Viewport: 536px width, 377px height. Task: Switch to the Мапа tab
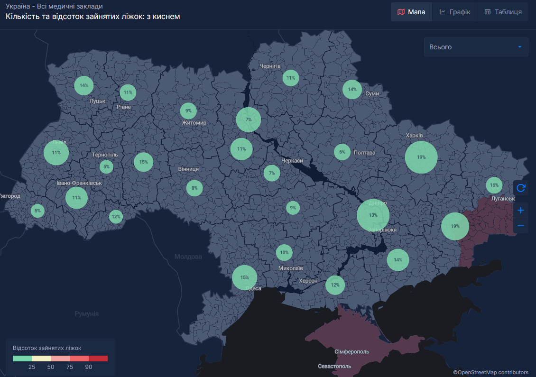[411, 12]
